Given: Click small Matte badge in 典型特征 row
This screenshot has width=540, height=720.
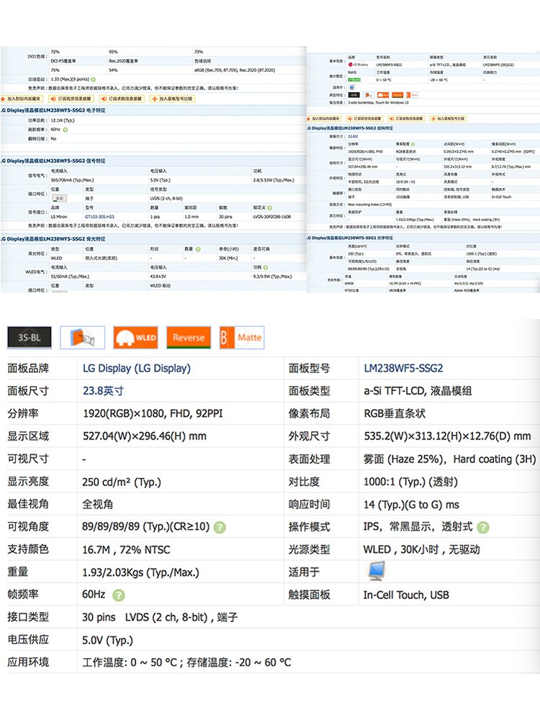Looking at the screenshot, I should coord(413,95).
